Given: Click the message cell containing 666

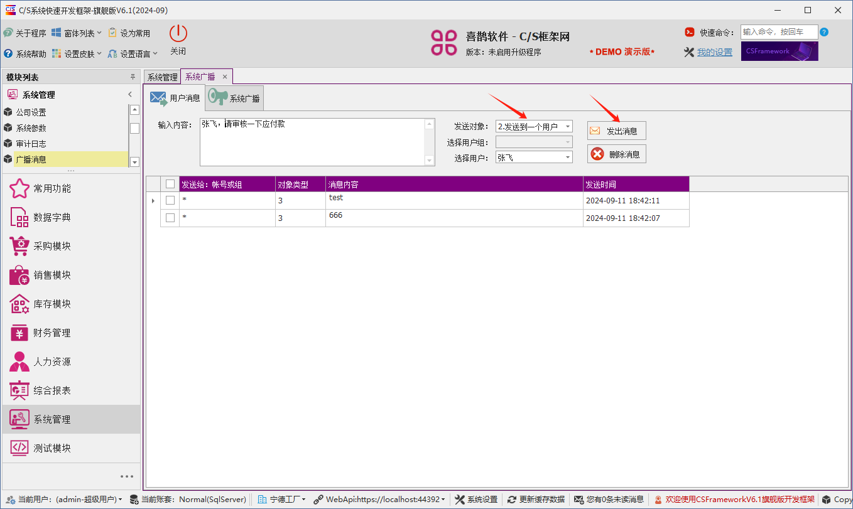Looking at the screenshot, I should click(454, 218).
